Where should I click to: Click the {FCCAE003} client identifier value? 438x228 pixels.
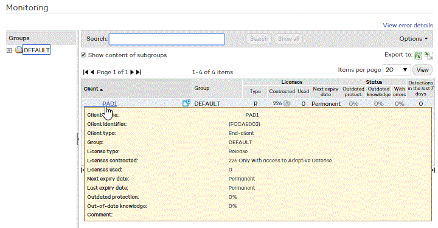(x=244, y=124)
